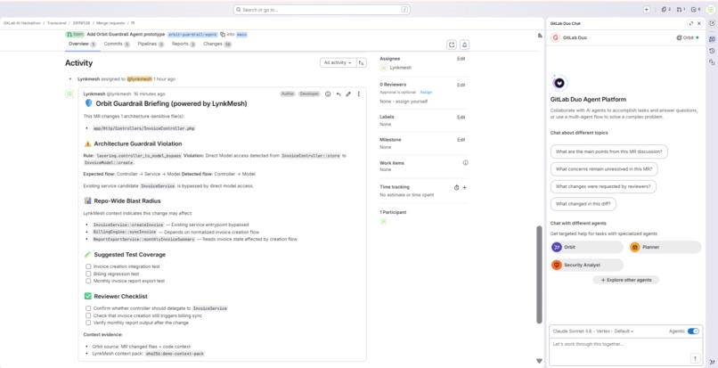
Task: Open merge requests counter icon in the top bar
Action: [x=681, y=10]
